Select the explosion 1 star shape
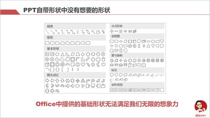Image resolution: width=210 pixels, height=118 pixels. tap(112, 60)
